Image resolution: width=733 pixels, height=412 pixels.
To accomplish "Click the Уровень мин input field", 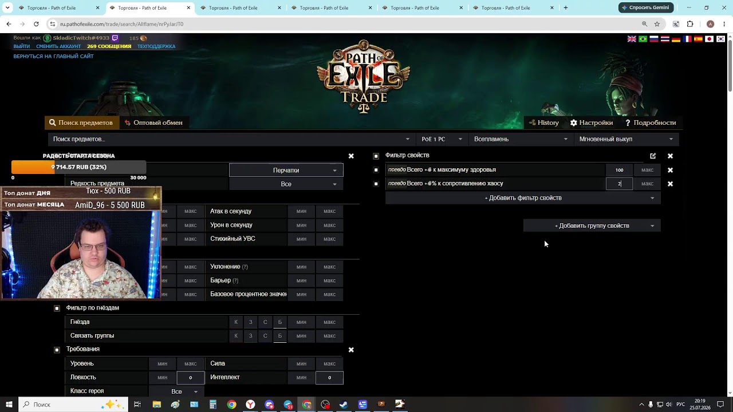I will 163,363.
